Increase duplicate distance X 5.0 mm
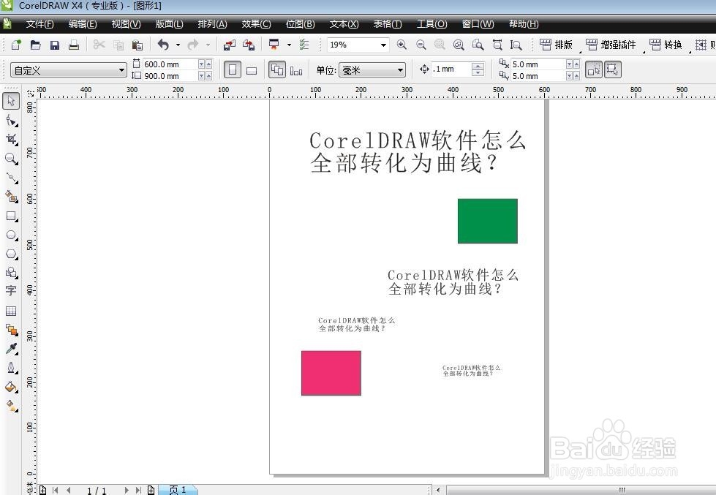This screenshot has height=495, width=716. click(576, 64)
